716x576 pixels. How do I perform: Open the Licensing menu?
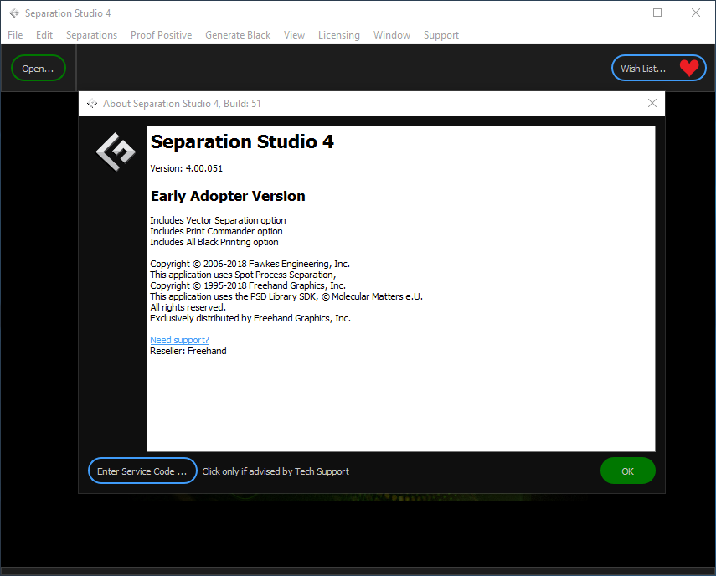click(x=339, y=35)
